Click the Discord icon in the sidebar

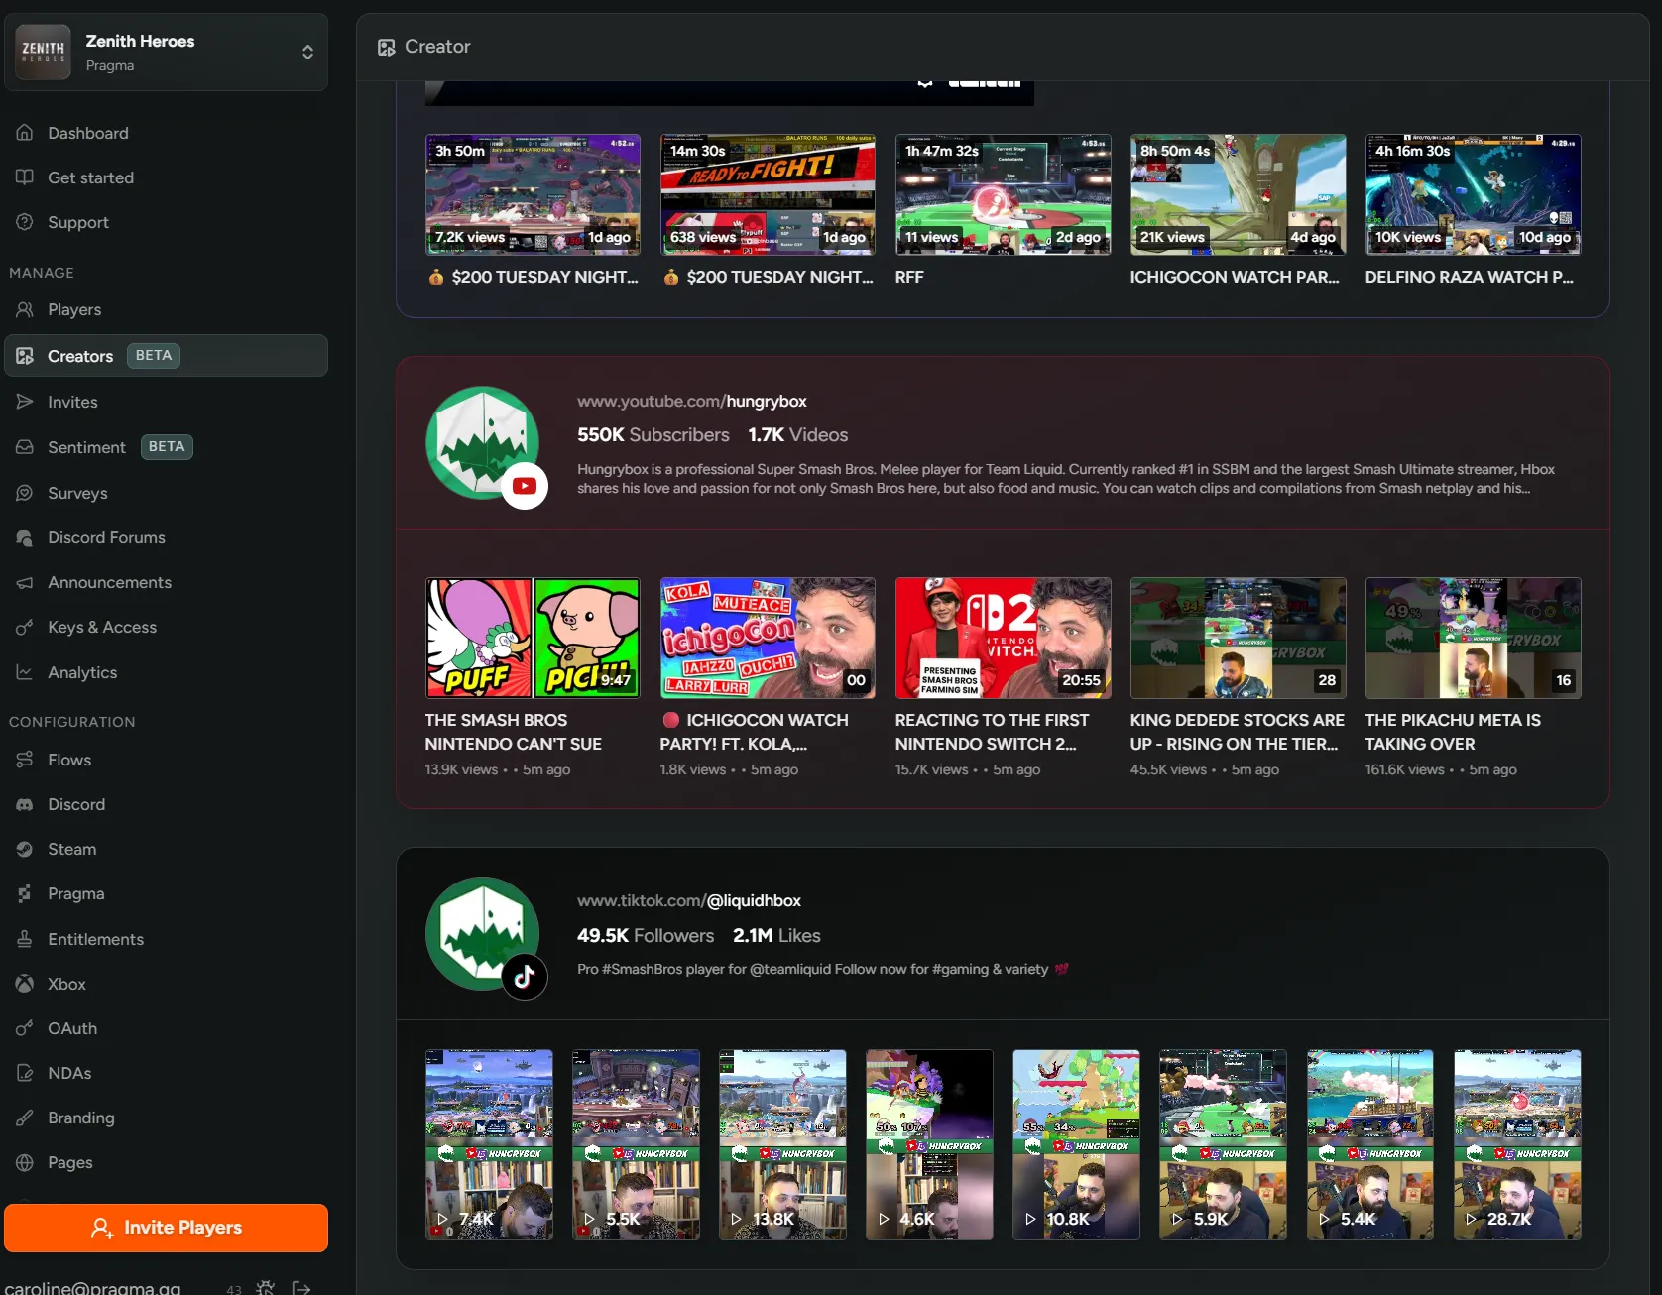coord(24,804)
